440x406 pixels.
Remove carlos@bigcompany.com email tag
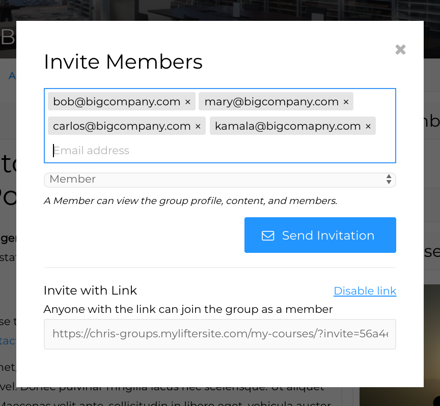click(198, 127)
